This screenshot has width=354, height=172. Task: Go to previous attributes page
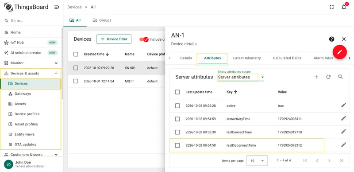coord(317,160)
